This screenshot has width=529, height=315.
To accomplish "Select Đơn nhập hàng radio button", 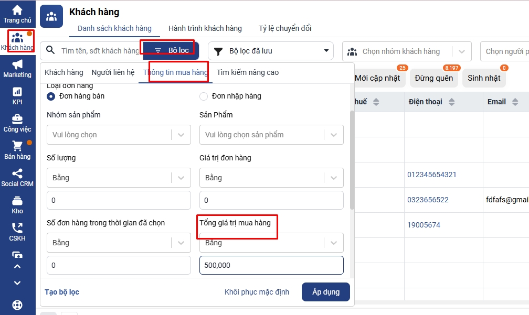I will tap(204, 96).
